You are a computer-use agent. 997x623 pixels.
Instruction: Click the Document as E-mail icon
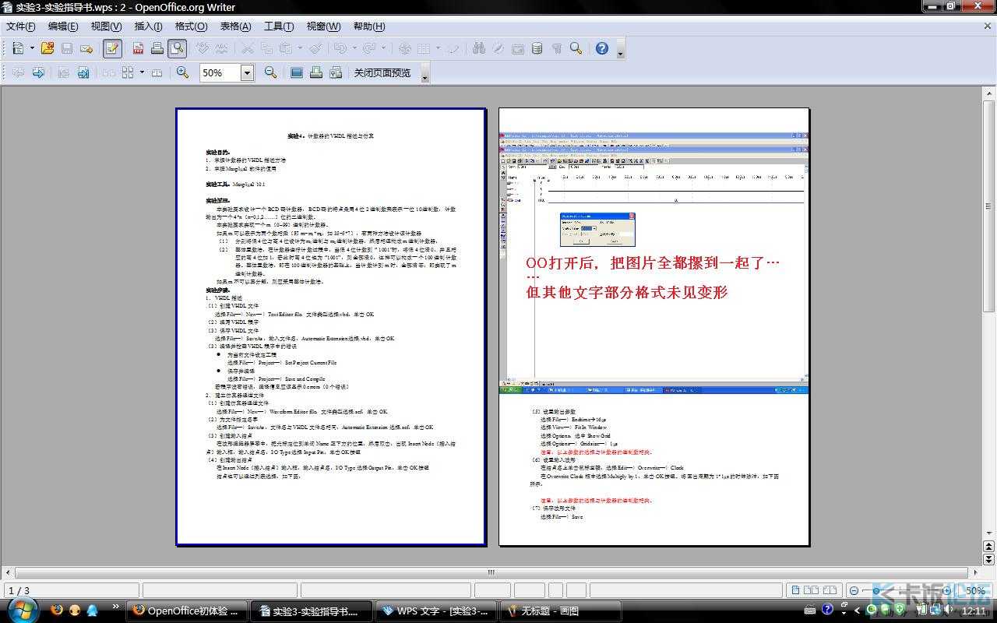[86, 48]
